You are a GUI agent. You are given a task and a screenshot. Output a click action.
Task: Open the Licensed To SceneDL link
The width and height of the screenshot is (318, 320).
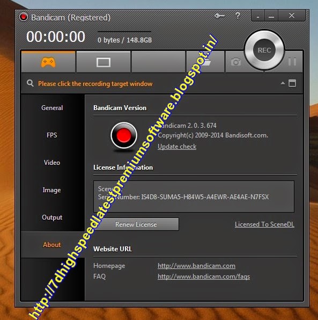point(264,224)
